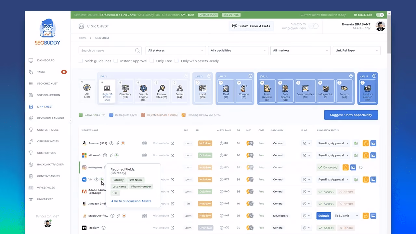Click the refresh icon on Instagram row

point(361,167)
